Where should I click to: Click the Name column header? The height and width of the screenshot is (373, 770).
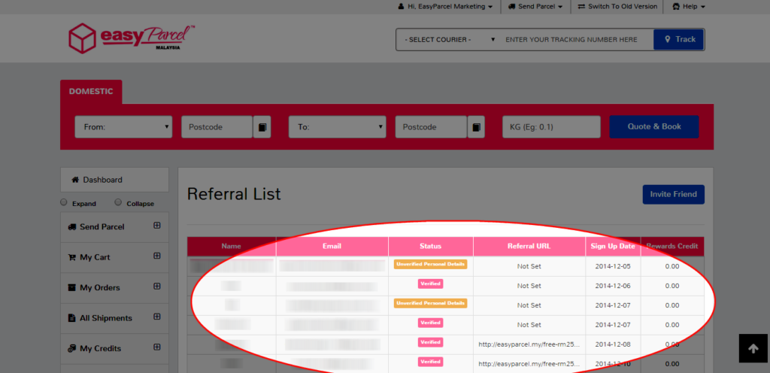pos(232,247)
